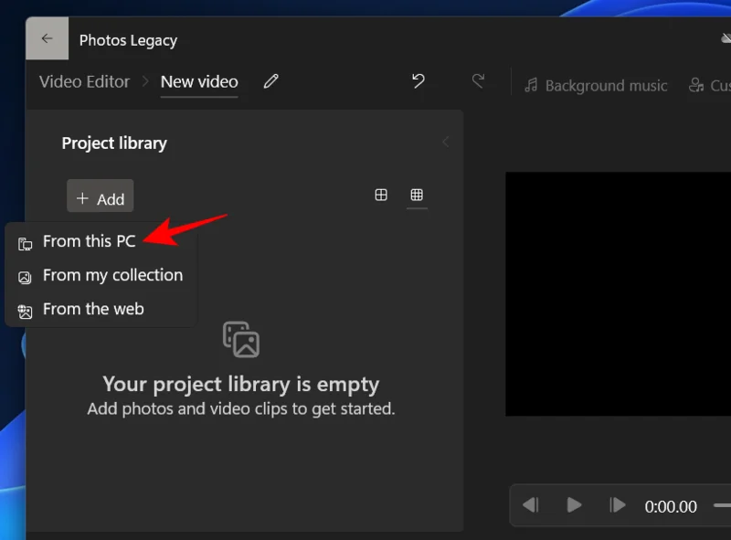The height and width of the screenshot is (540, 731).
Task: Collapse the Project library panel
Action: click(x=445, y=143)
